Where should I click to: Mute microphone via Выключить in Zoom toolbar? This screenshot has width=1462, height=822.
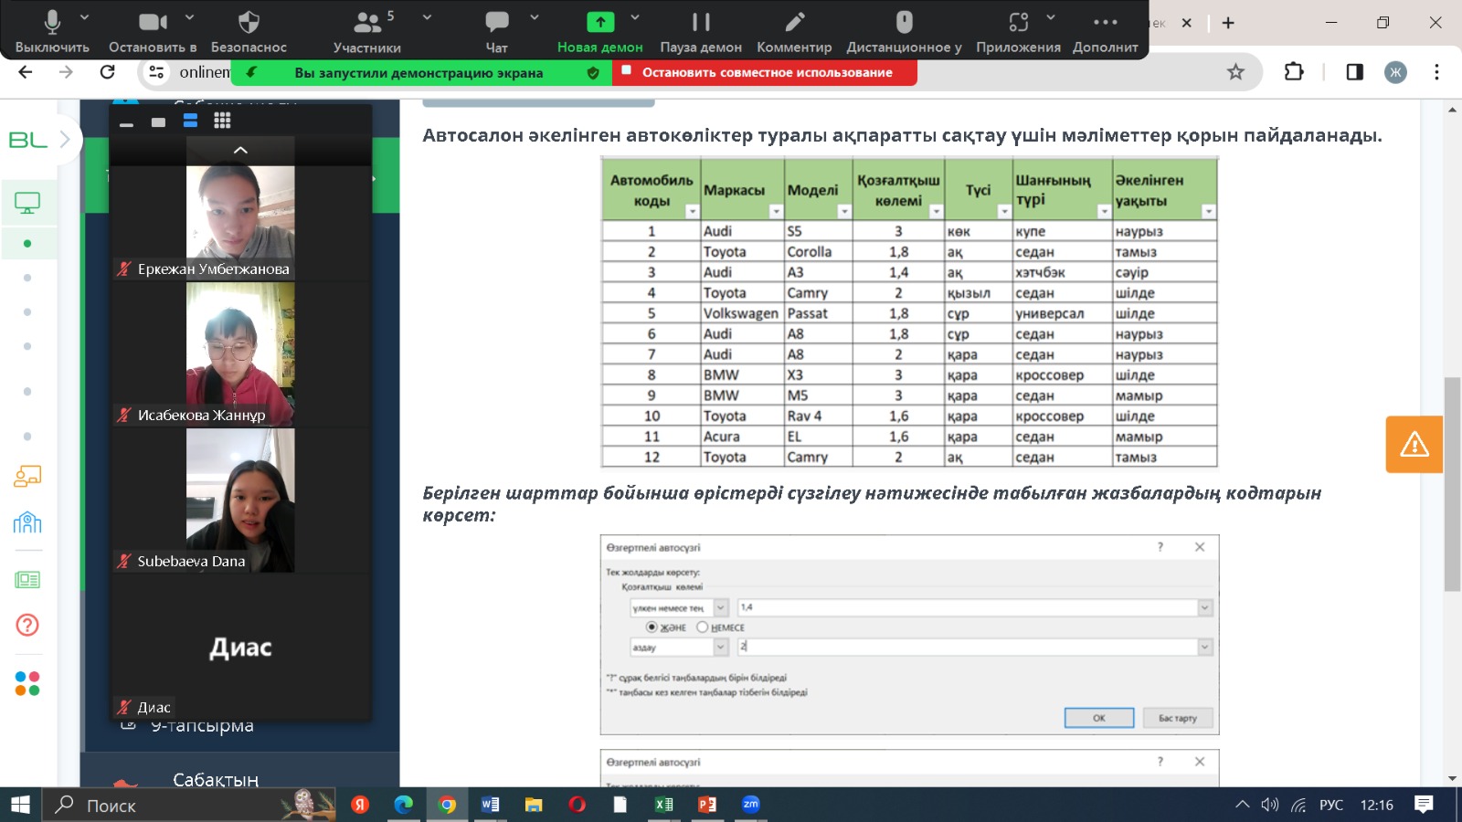pos(52,31)
